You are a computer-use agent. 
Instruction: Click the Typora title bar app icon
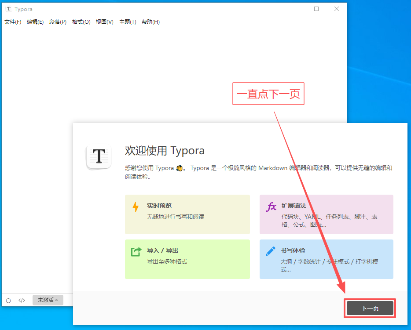point(9,9)
